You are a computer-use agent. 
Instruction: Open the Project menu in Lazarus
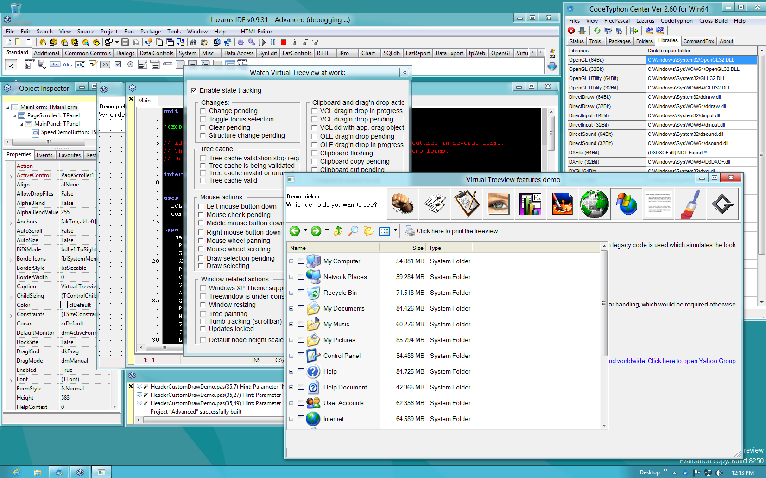click(x=109, y=32)
